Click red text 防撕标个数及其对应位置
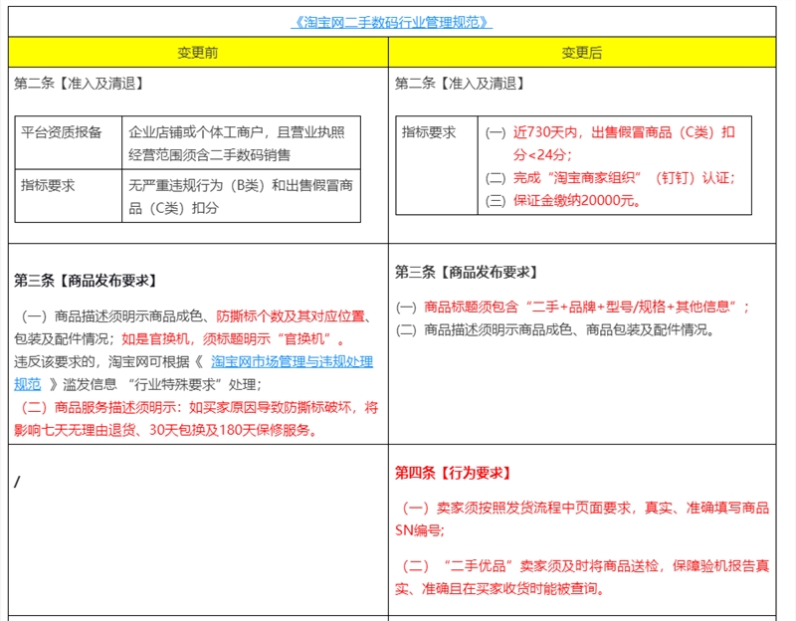 (x=291, y=316)
